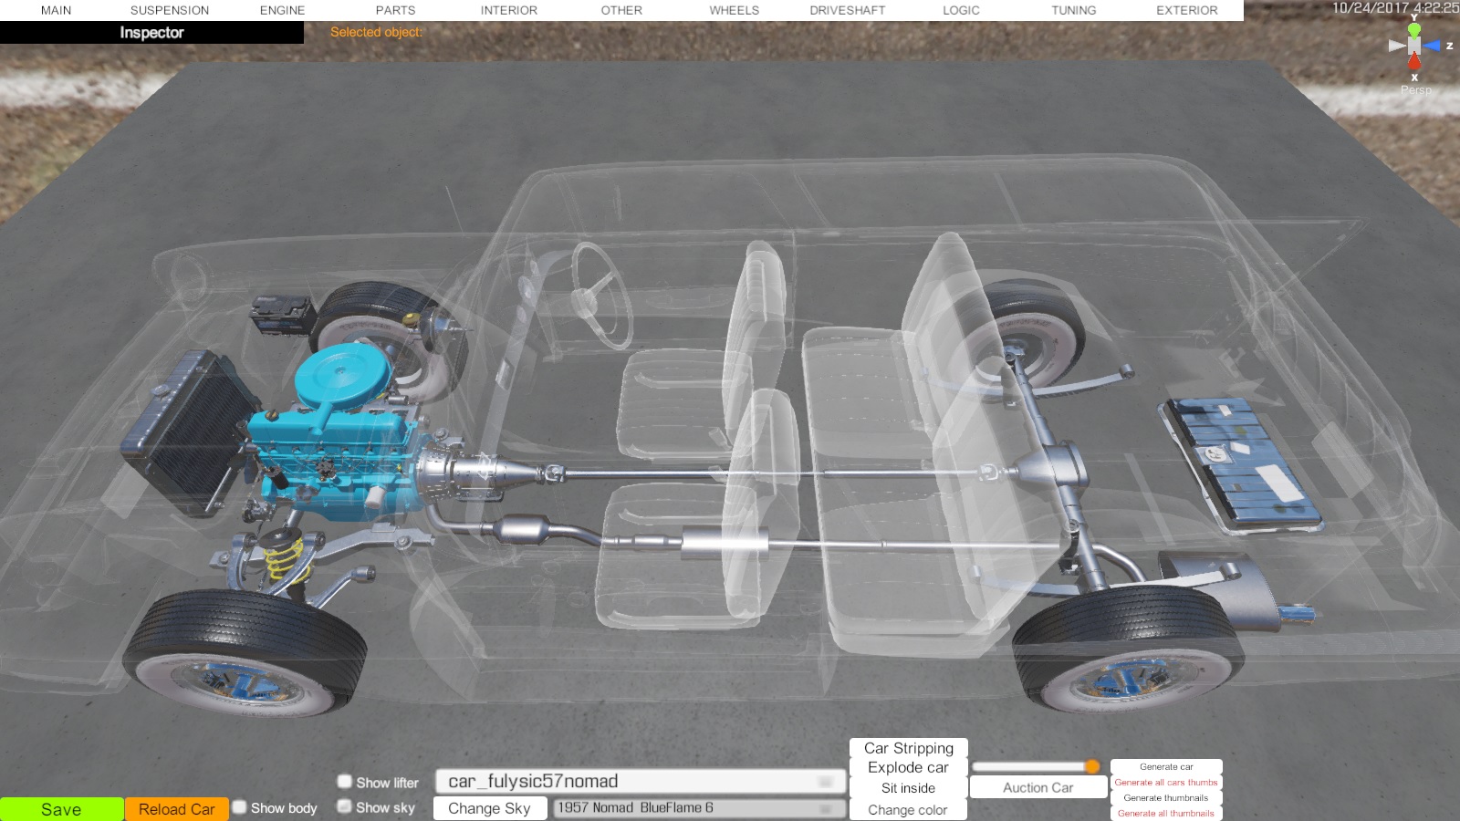Expand the 1957 Nomad BlueFlame 6 dropdown
1460x821 pixels.
pos(698,808)
